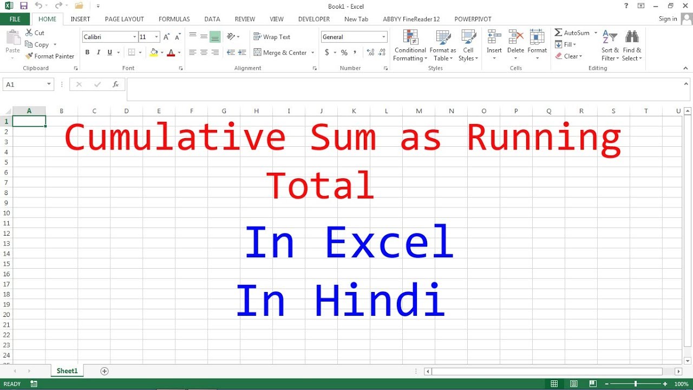Open the font name Calibri dropdown
Viewport: 693px width, 390px height.
click(135, 37)
